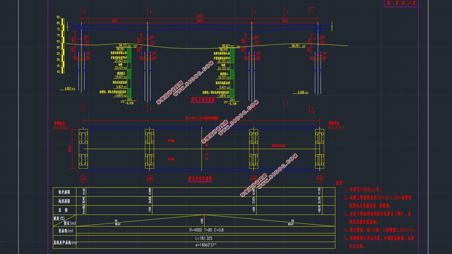Click ground elevation 35.329
Screen dimensions: 452x254
click(x=320, y=200)
